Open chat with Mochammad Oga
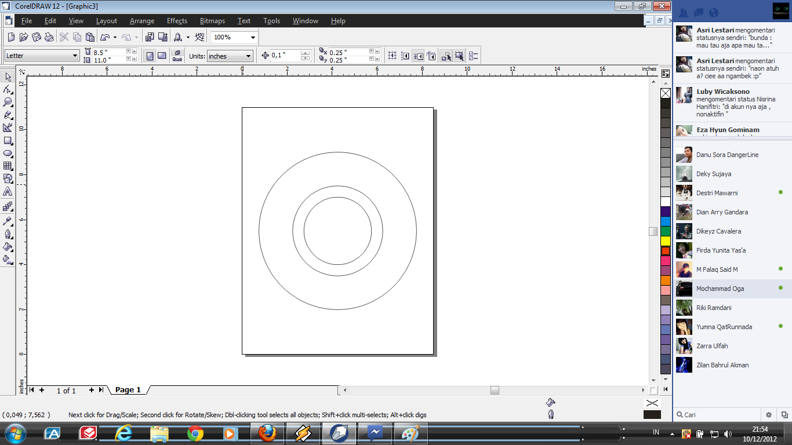This screenshot has height=445, width=792. (732, 289)
